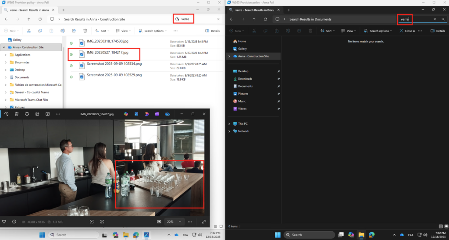This screenshot has height=240, width=449.
Task: Open the 22% zoom level dropdown
Action: [x=173, y=222]
